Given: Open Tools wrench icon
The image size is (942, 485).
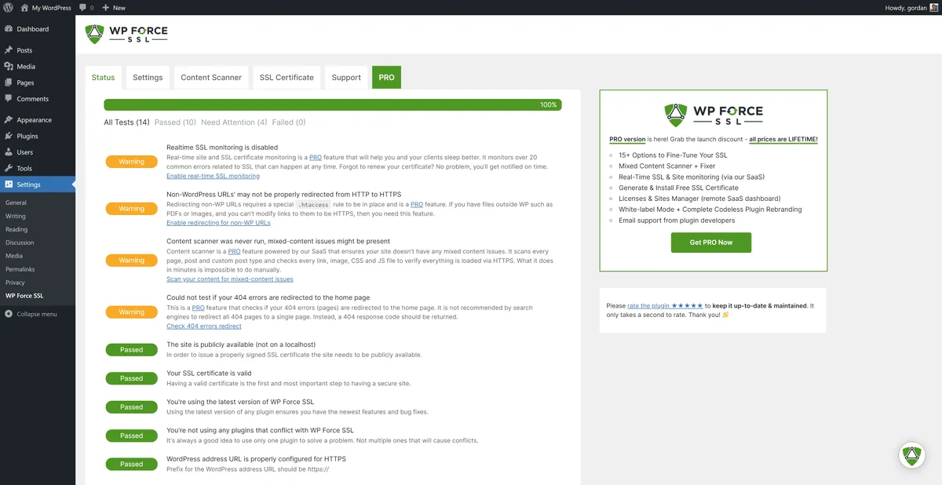Looking at the screenshot, I should [x=9, y=168].
